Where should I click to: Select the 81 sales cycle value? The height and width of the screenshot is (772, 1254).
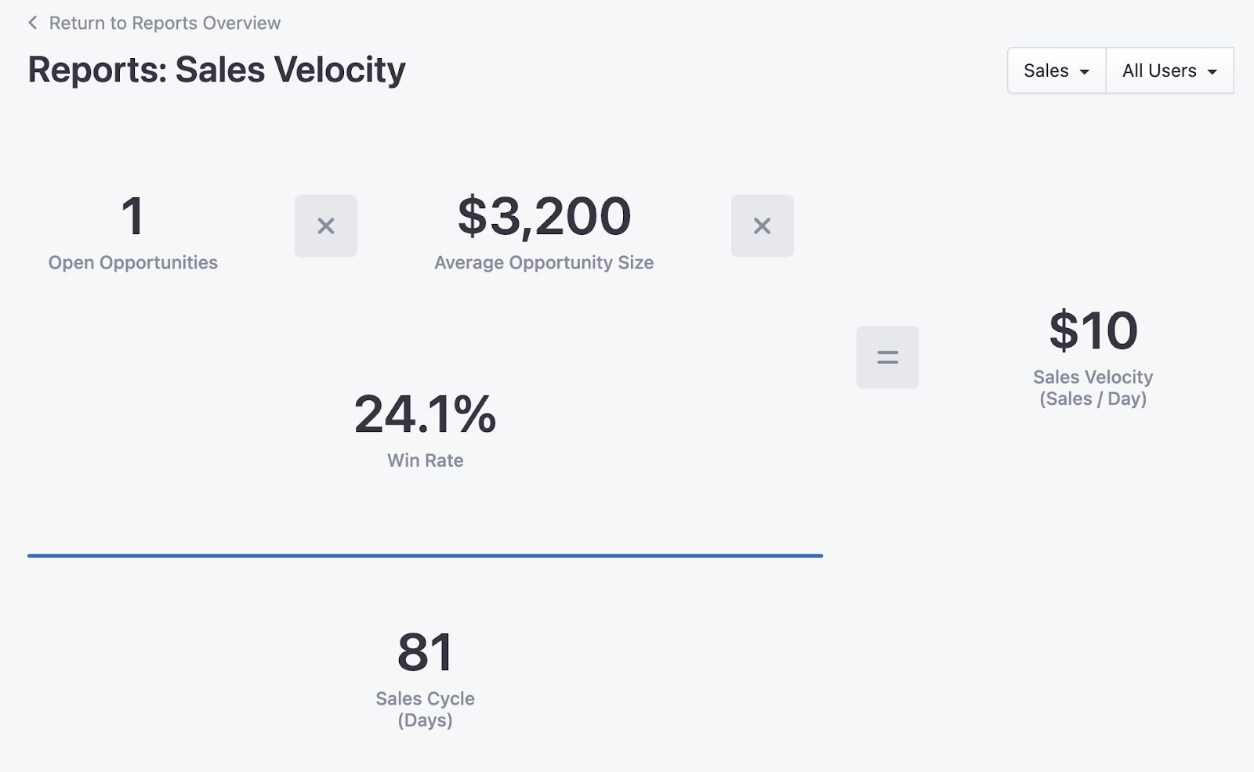point(425,651)
